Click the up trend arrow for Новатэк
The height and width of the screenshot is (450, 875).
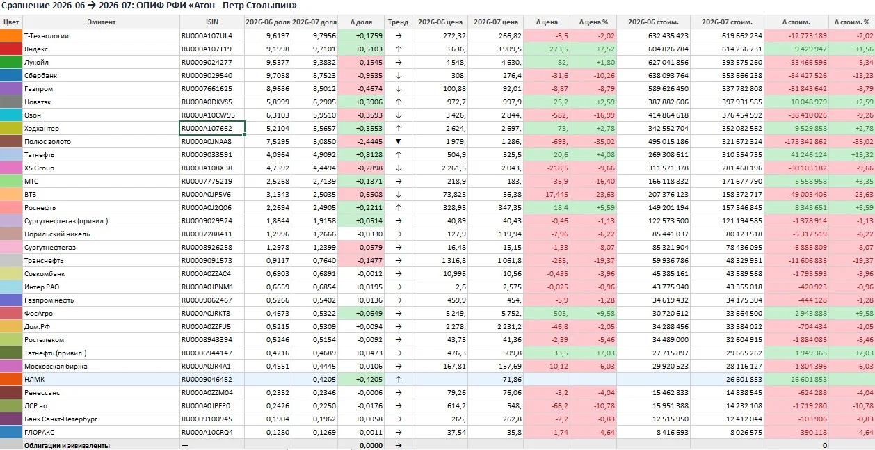[x=399, y=102]
